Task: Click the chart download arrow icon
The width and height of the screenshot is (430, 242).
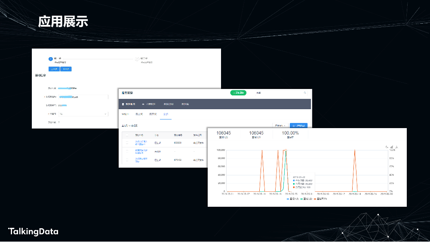Action: pyautogui.click(x=396, y=147)
